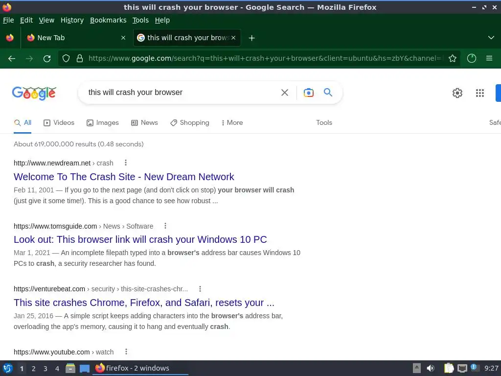Open the volume control in the system tray
The width and height of the screenshot is (501, 376).
[431, 368]
